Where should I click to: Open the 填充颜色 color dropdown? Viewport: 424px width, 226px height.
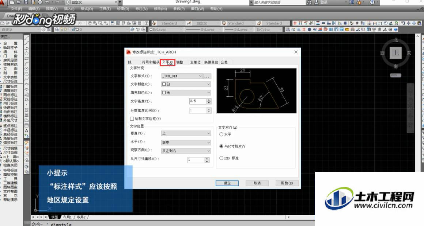point(186,93)
